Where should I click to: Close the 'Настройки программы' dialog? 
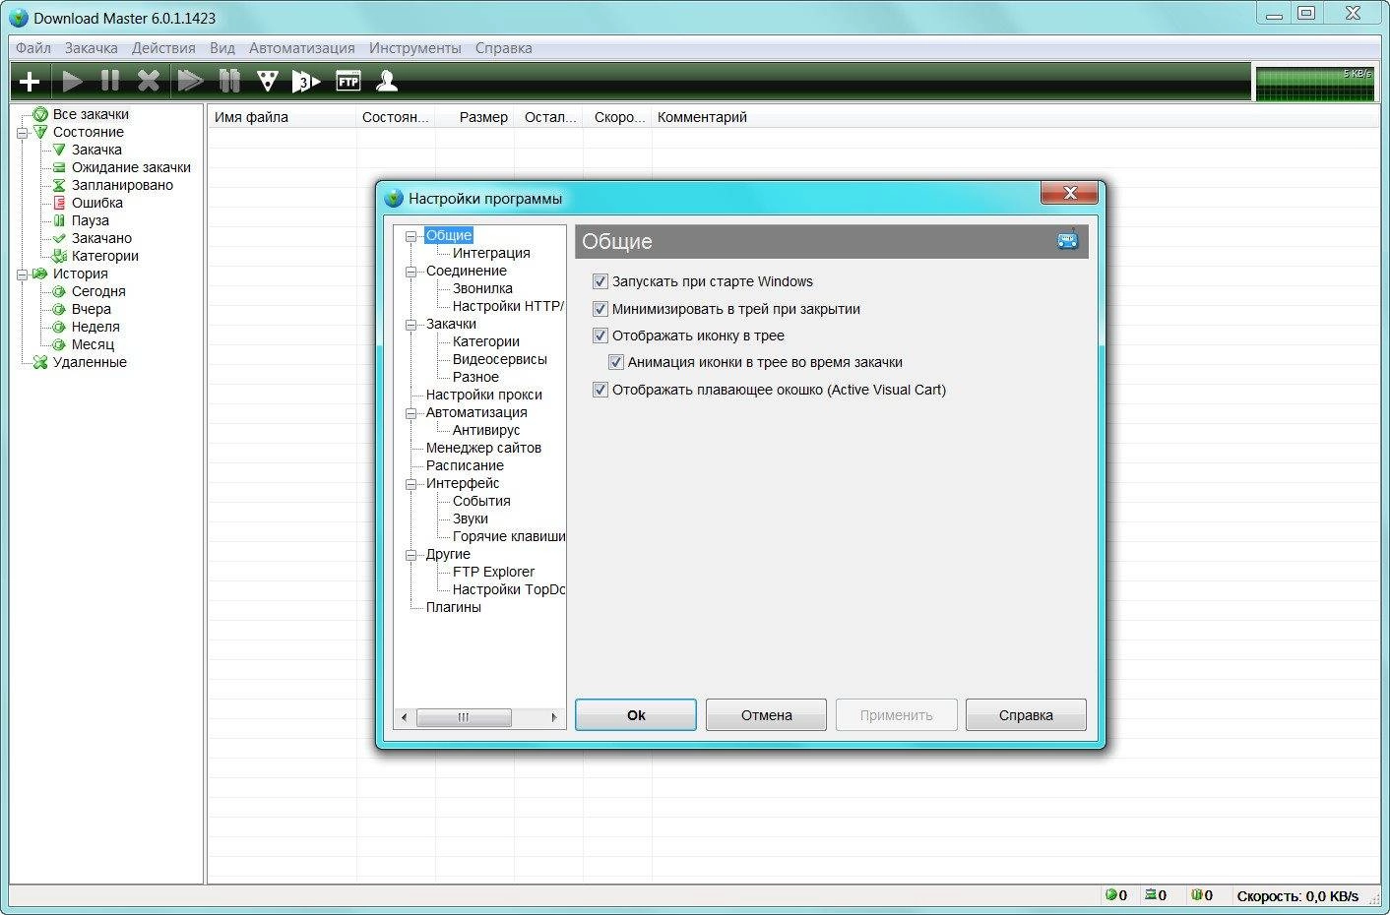point(1070,193)
